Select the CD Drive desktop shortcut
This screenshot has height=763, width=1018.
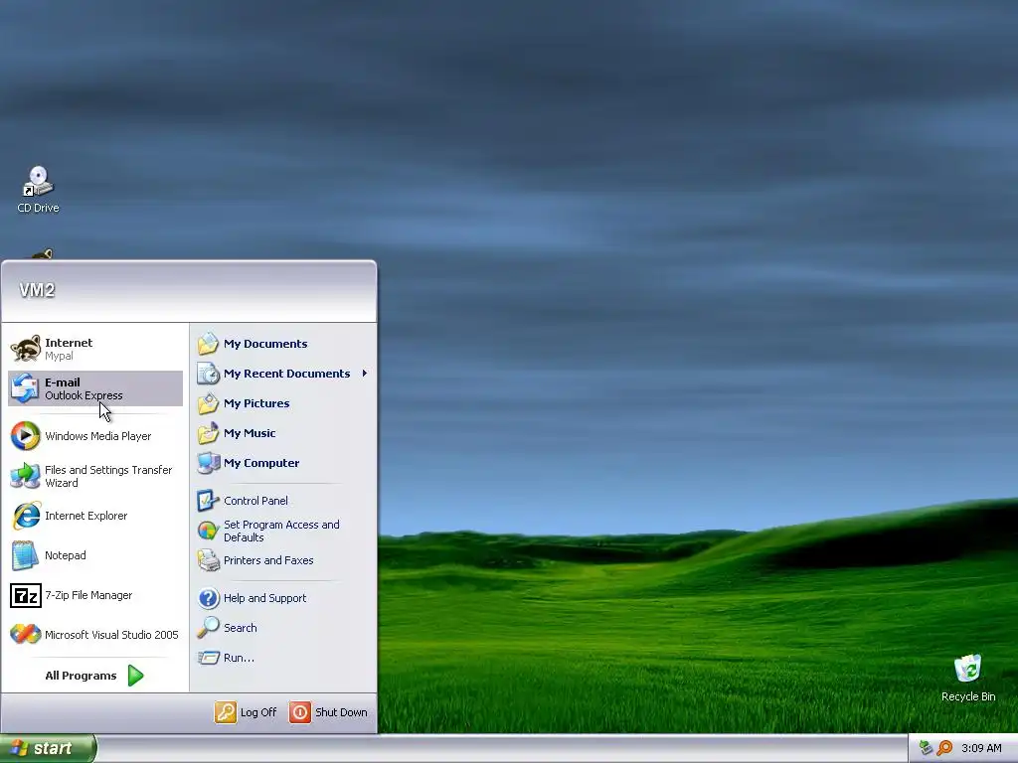tap(38, 190)
